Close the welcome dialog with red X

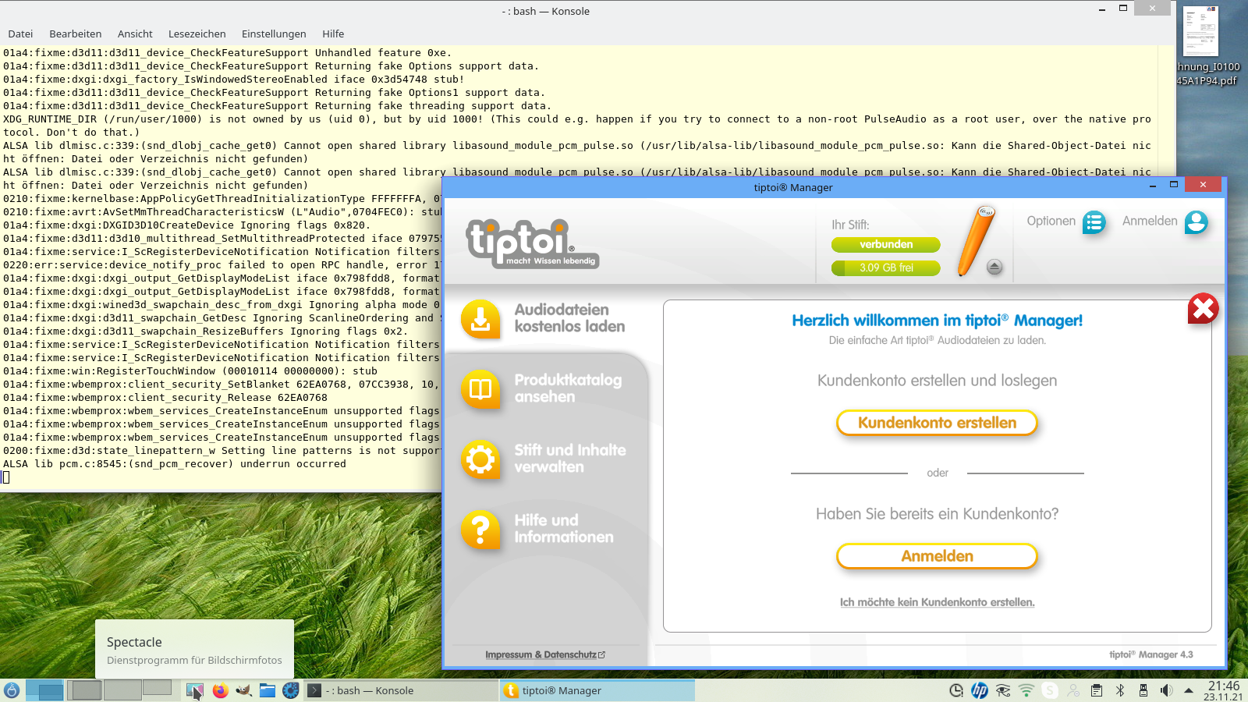1203,309
